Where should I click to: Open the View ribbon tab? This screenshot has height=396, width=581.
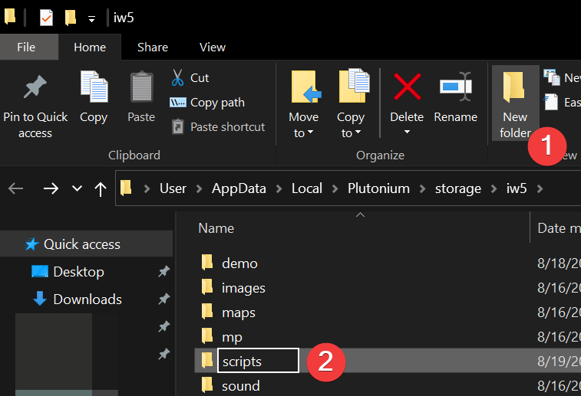[x=213, y=47]
